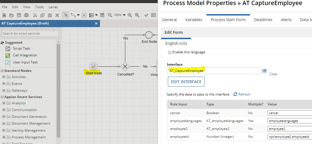The height and width of the screenshot is (144, 312).
Task: Expand the Identity Management folder
Action: click(4, 130)
